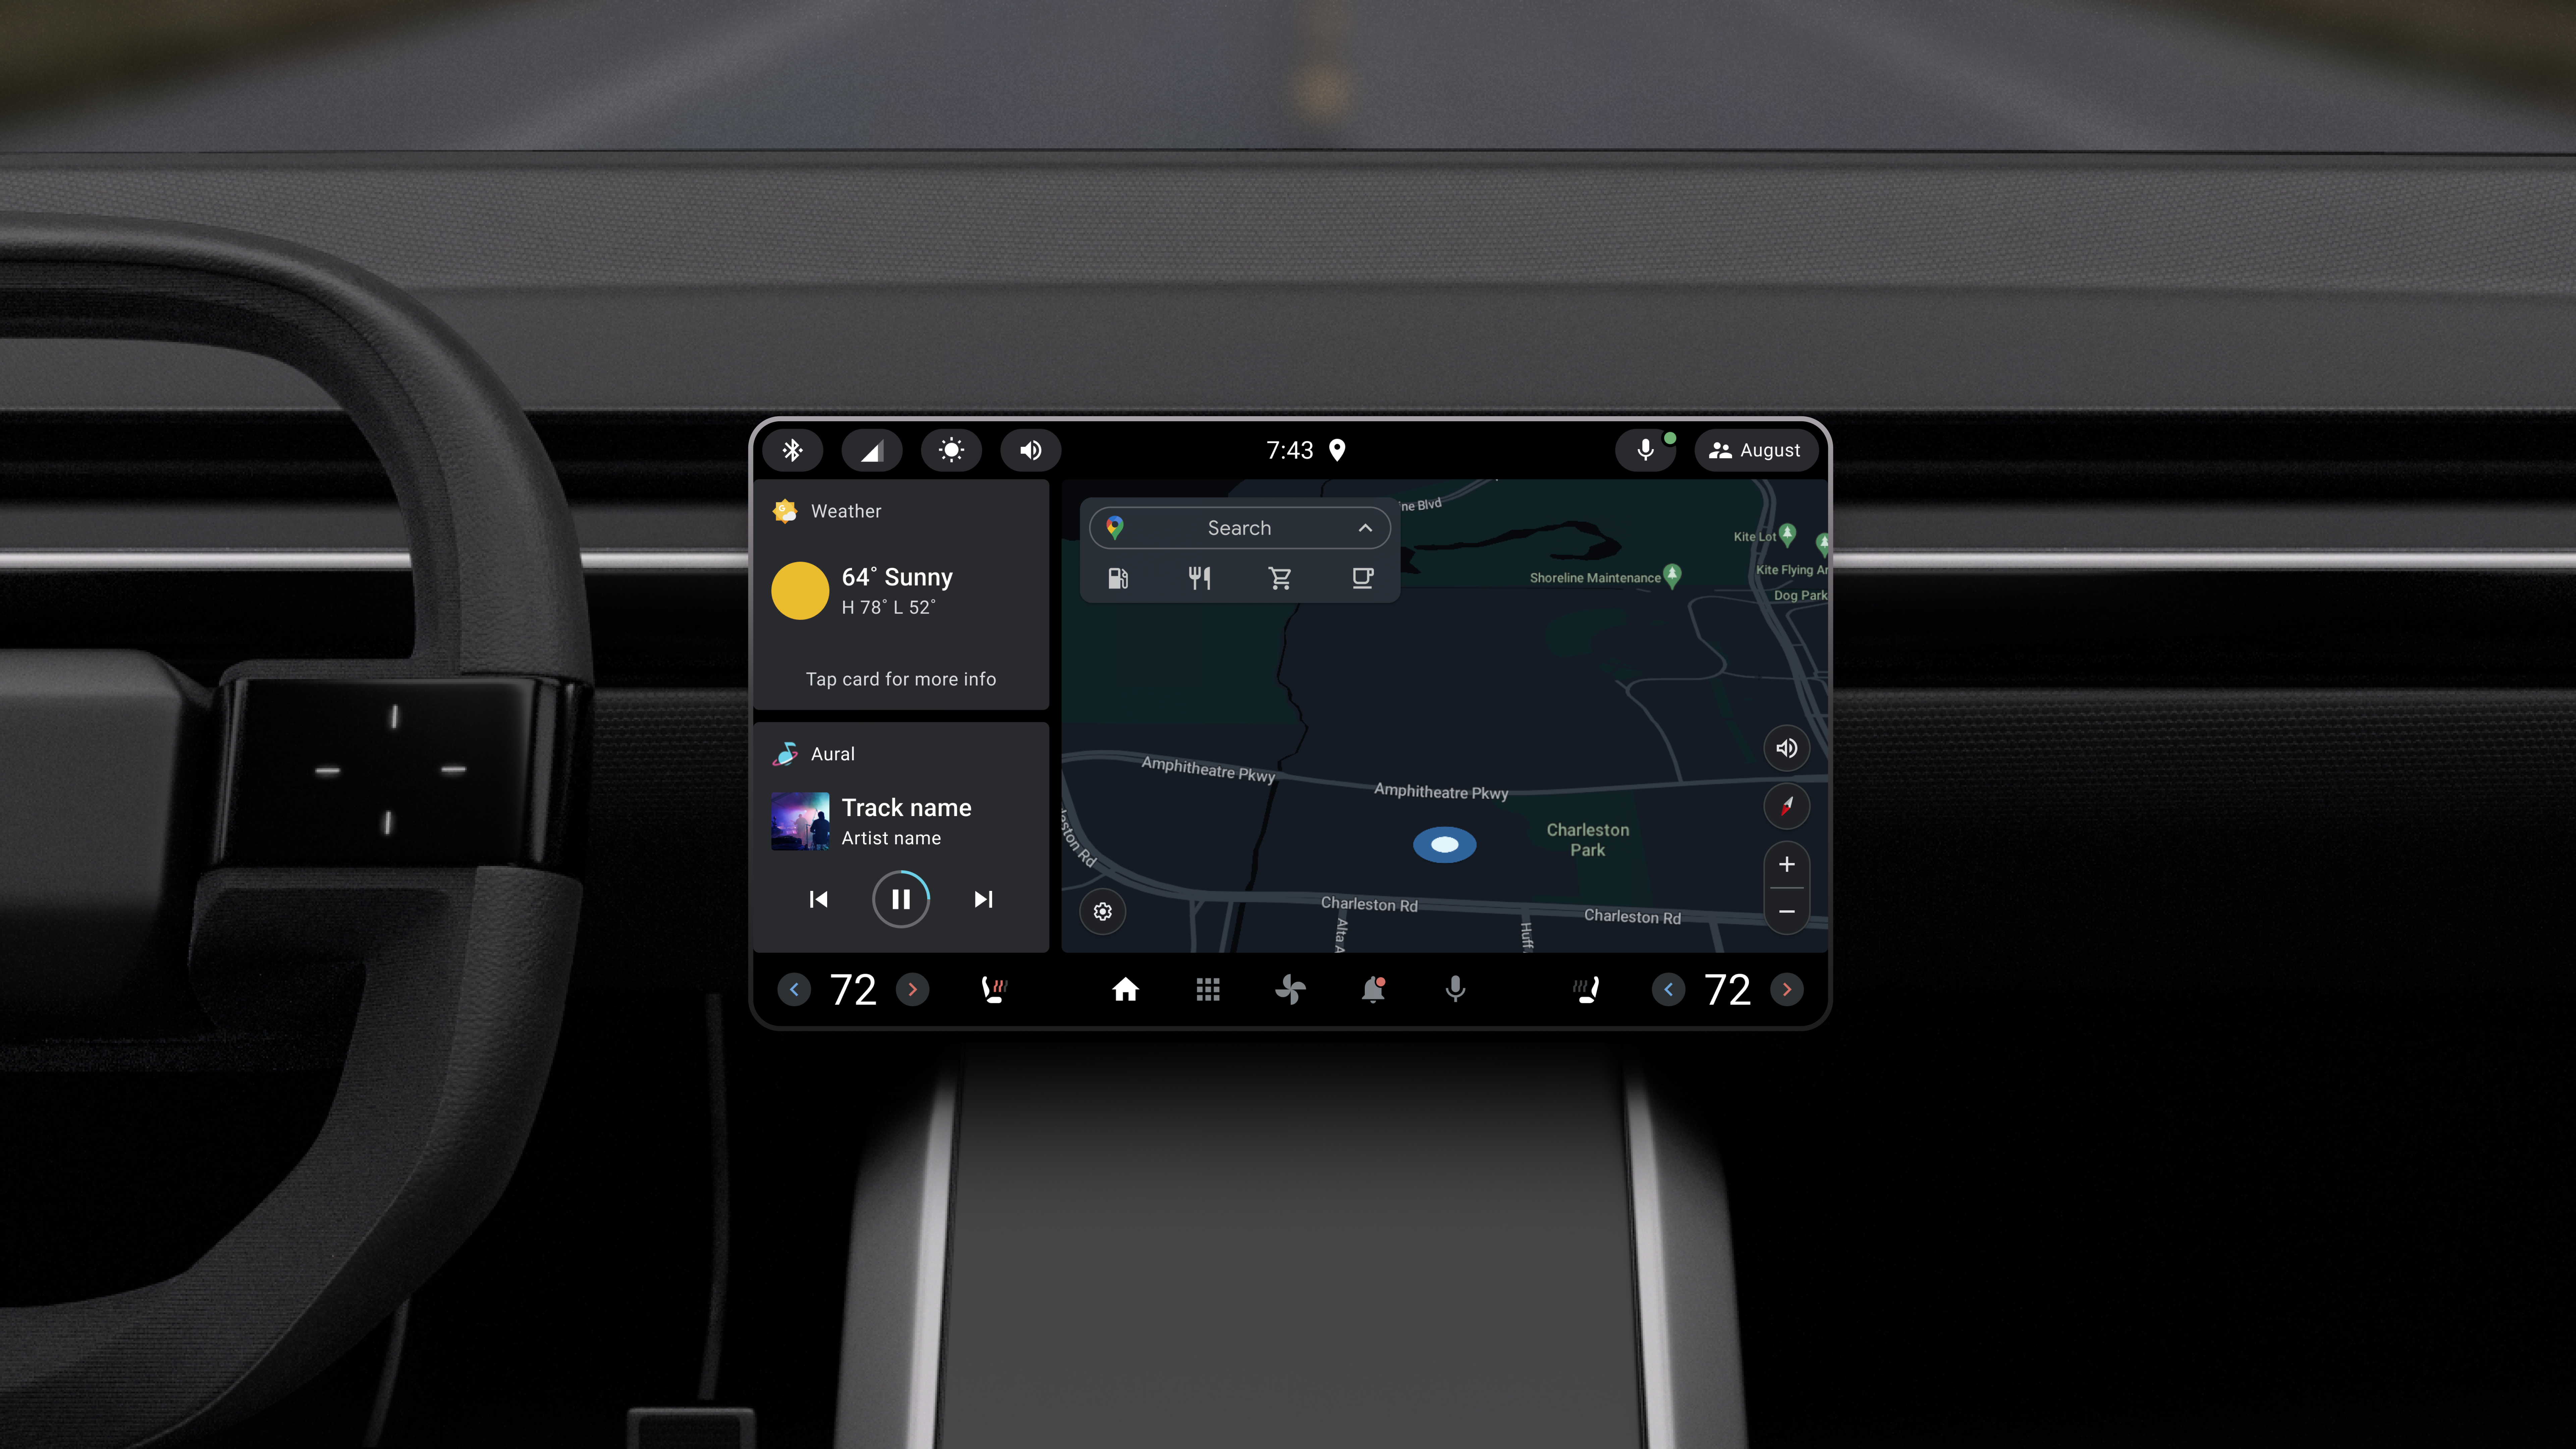Increase temperature using right stepper arrow
2576x1449 pixels.
pyautogui.click(x=1789, y=989)
